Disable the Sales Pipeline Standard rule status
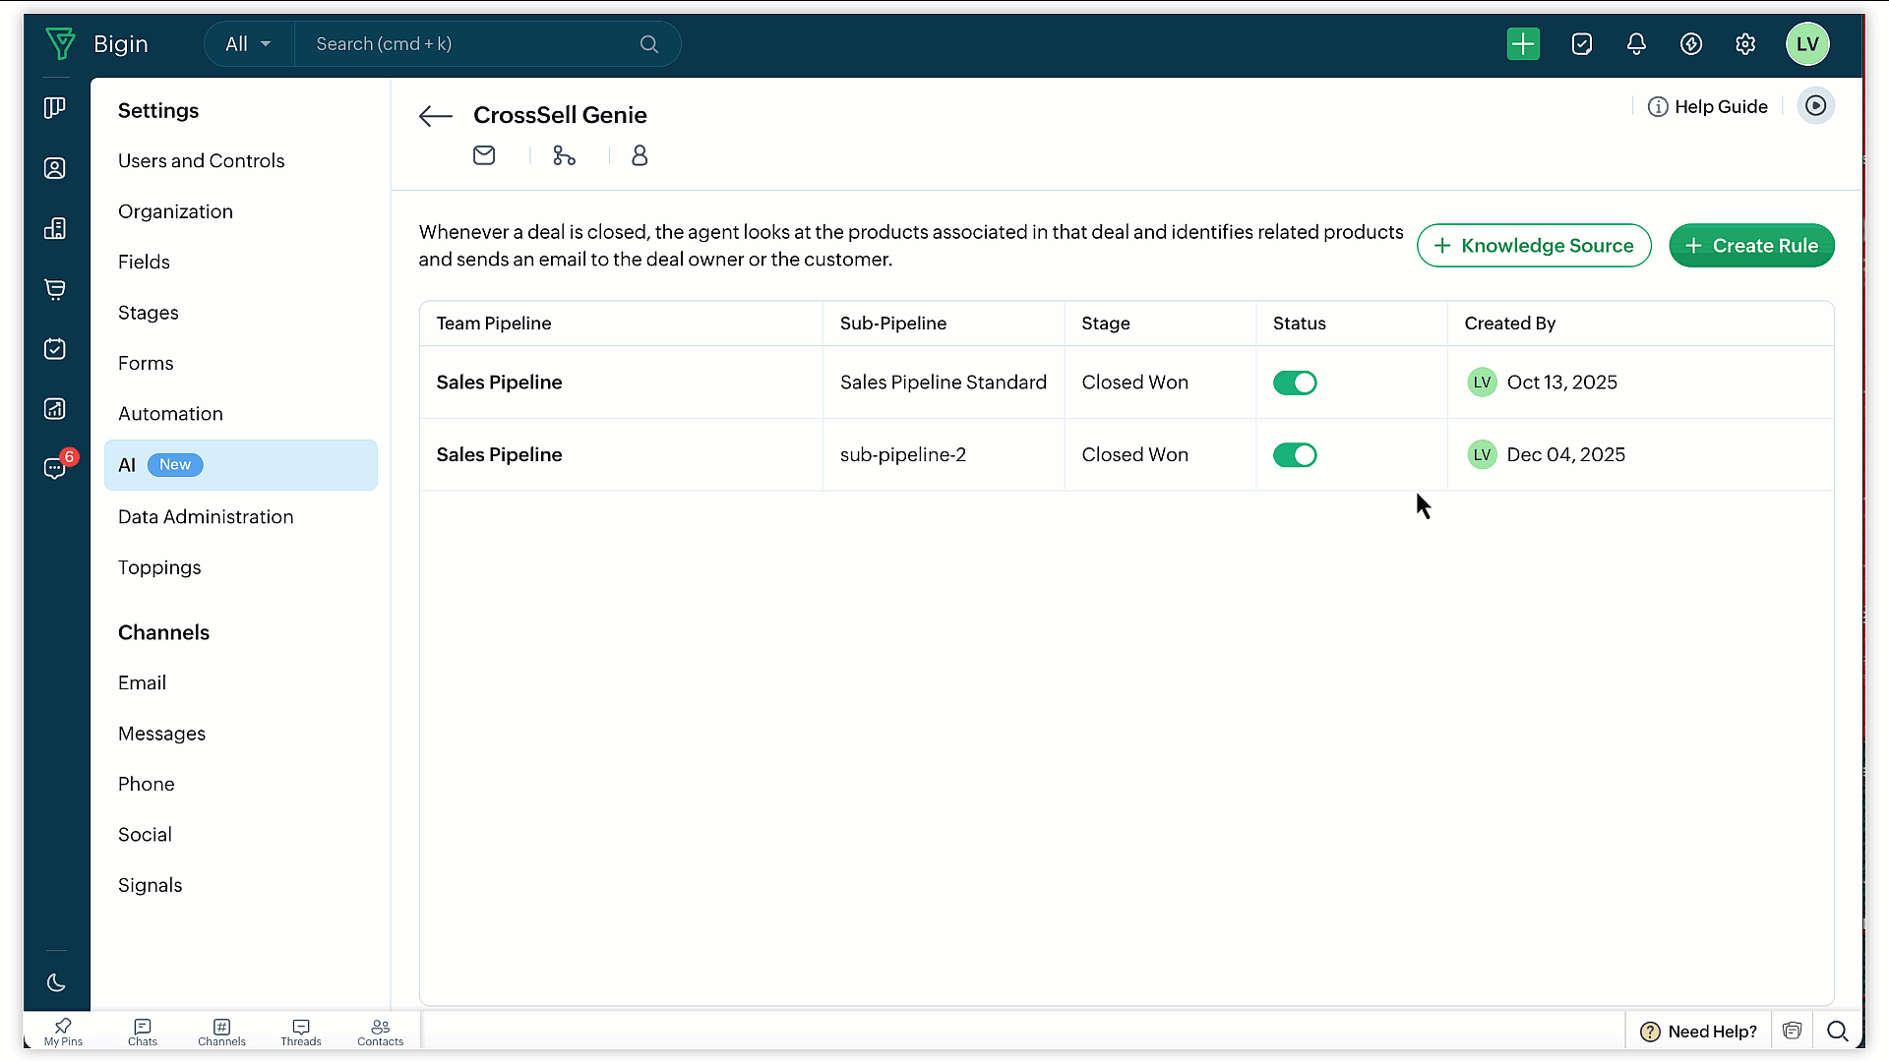This screenshot has width=1889, height=1061. click(1295, 383)
